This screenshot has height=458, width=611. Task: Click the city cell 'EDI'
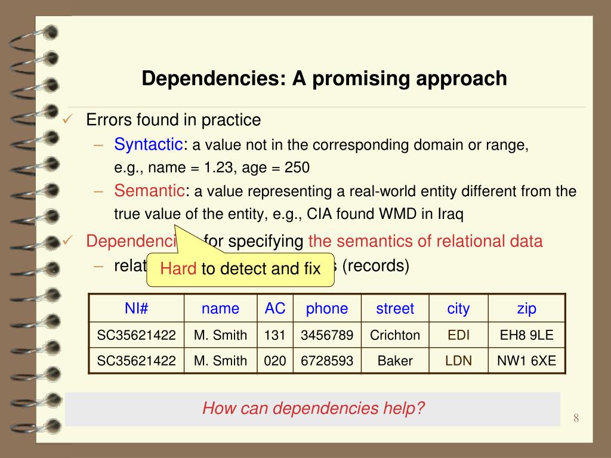[x=459, y=335]
